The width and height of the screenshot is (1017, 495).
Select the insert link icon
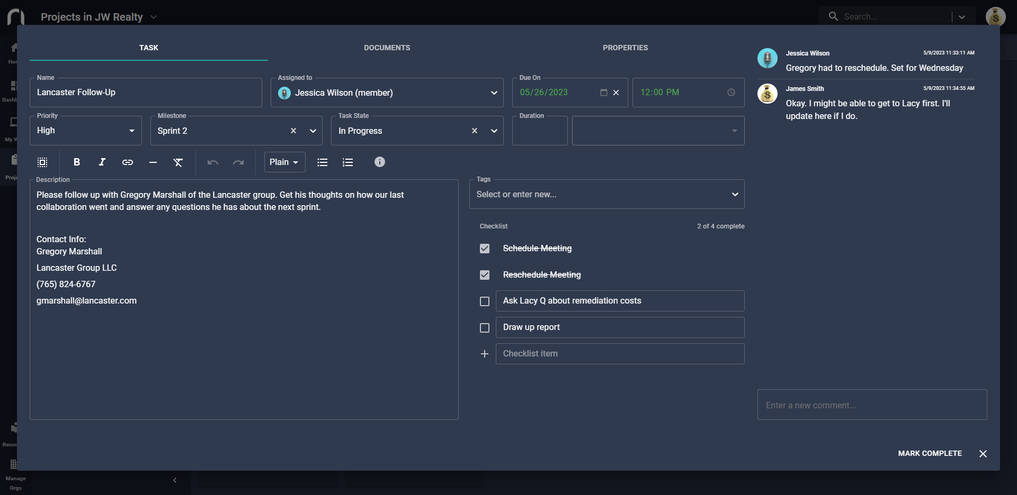coord(127,162)
